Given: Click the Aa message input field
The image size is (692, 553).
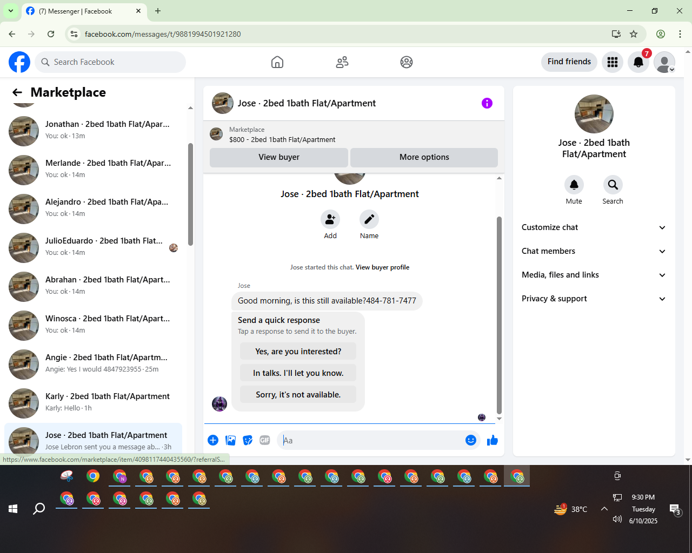Looking at the screenshot, I should click(370, 440).
